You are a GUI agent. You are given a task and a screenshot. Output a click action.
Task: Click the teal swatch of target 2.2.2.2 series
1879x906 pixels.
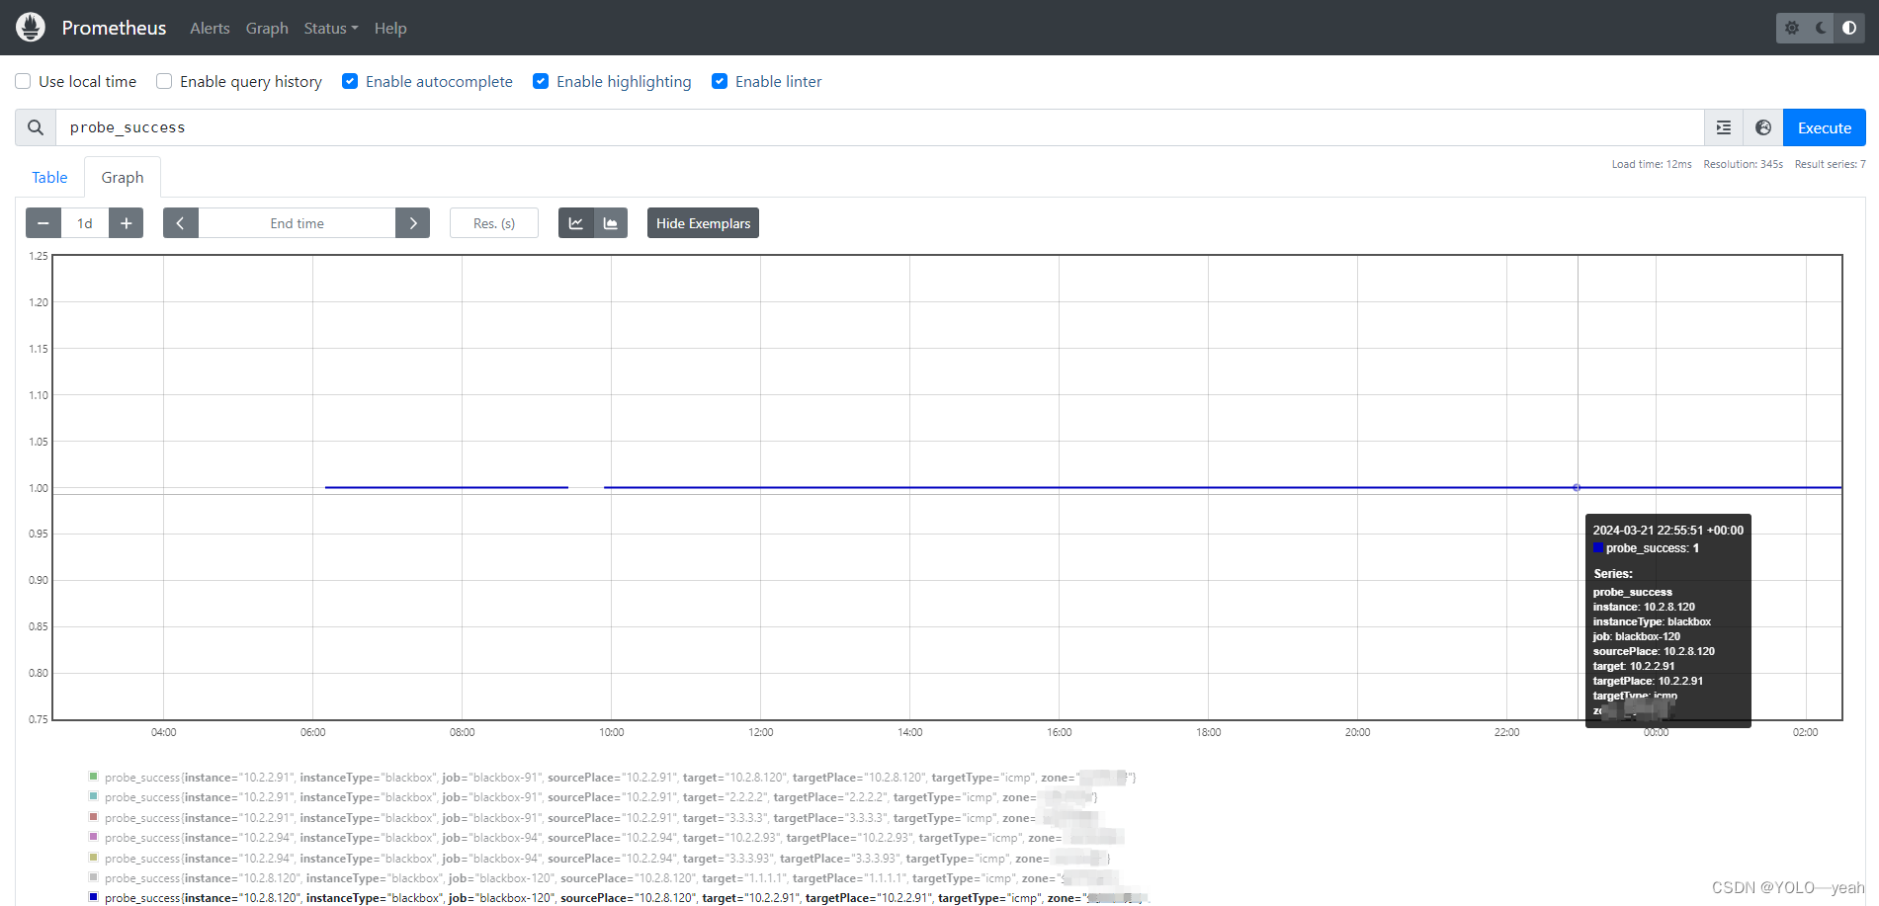tap(94, 796)
